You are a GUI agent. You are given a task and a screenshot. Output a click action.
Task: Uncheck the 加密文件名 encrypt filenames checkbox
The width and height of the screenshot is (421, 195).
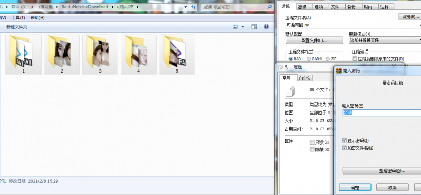(x=345, y=148)
